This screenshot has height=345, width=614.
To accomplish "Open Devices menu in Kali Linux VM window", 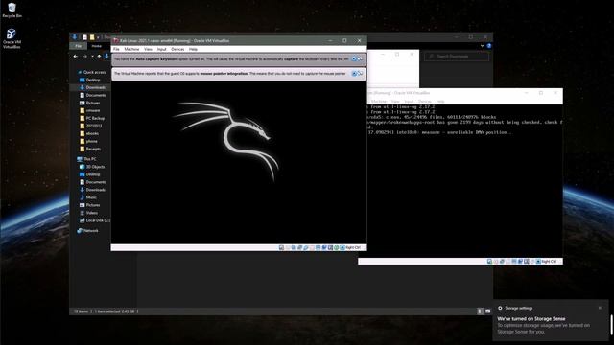I will coord(177,49).
